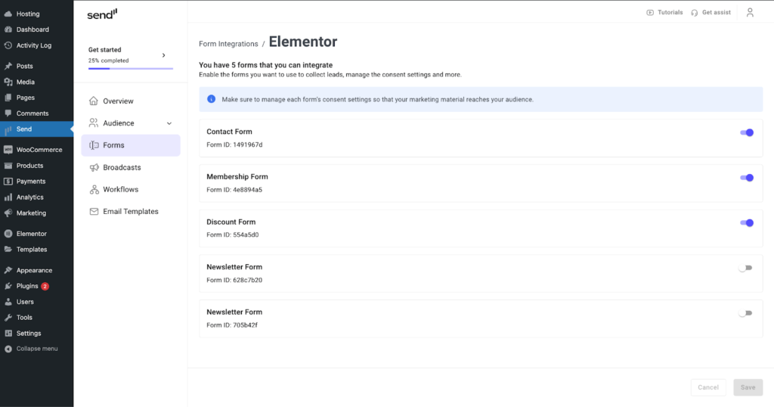Disable the Discount Form toggle
Screen dimensions: 774x407
point(747,222)
